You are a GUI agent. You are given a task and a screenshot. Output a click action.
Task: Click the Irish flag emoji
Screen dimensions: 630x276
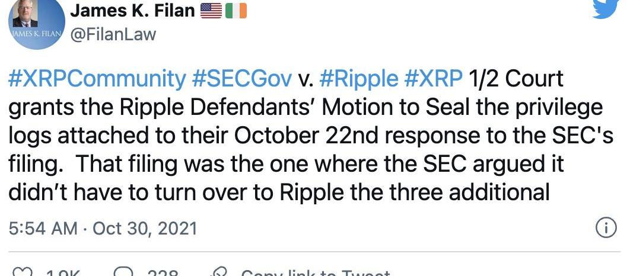(x=236, y=11)
